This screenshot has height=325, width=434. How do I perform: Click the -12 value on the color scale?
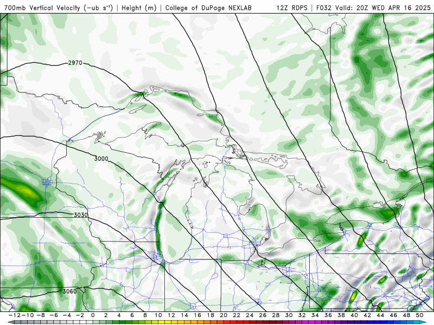pyautogui.click(x=14, y=315)
